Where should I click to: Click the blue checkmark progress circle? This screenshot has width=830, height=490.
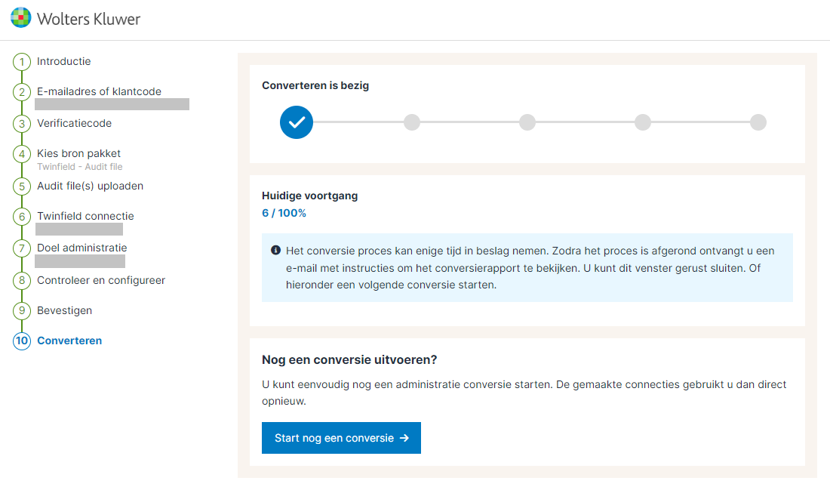point(296,122)
